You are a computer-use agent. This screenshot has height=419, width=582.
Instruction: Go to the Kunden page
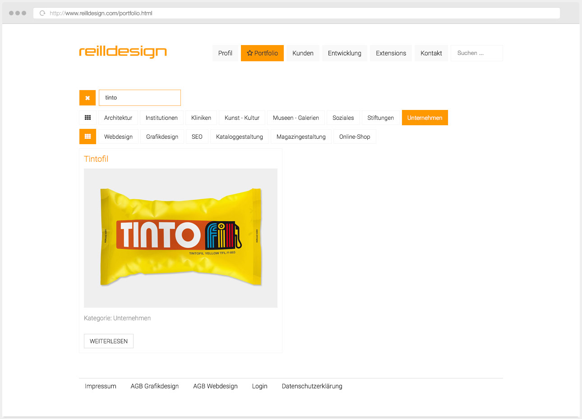tap(303, 53)
